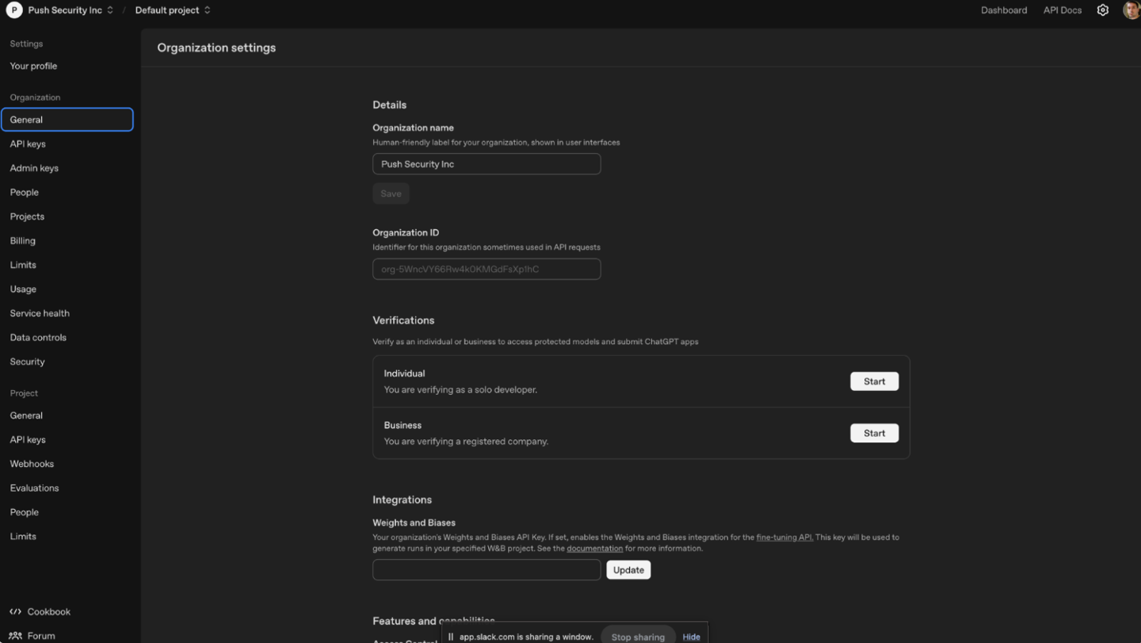Open the Usage page
The width and height of the screenshot is (1141, 643).
point(23,289)
